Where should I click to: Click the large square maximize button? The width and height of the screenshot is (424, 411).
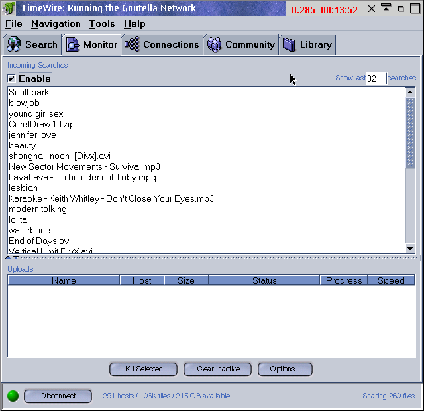tap(415, 9)
